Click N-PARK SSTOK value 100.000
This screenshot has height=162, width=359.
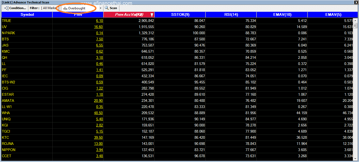point(199,33)
